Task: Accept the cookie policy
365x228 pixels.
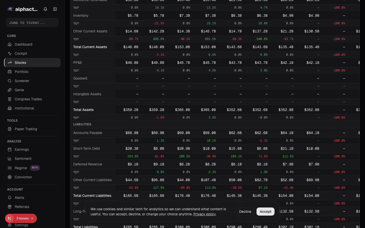Action: 265,211
